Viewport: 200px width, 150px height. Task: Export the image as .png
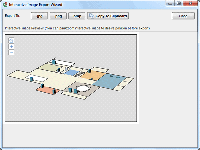pyautogui.click(x=58, y=16)
